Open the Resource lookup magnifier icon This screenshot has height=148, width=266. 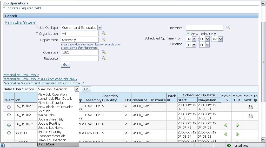tap(104, 58)
